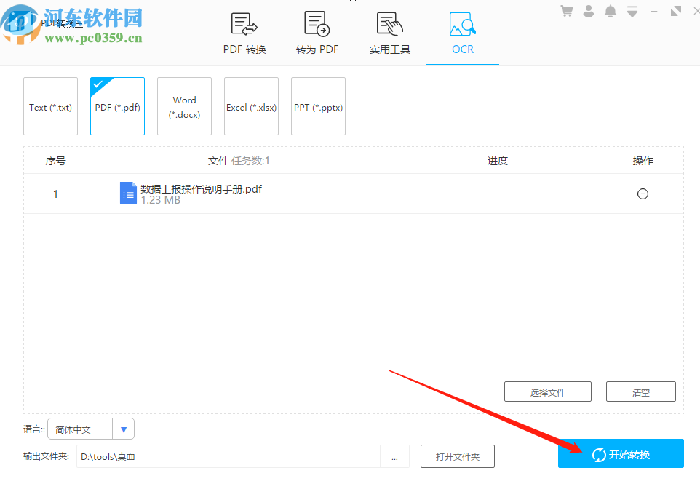
Task: Click the 打开文件夹 button
Action: tap(458, 456)
